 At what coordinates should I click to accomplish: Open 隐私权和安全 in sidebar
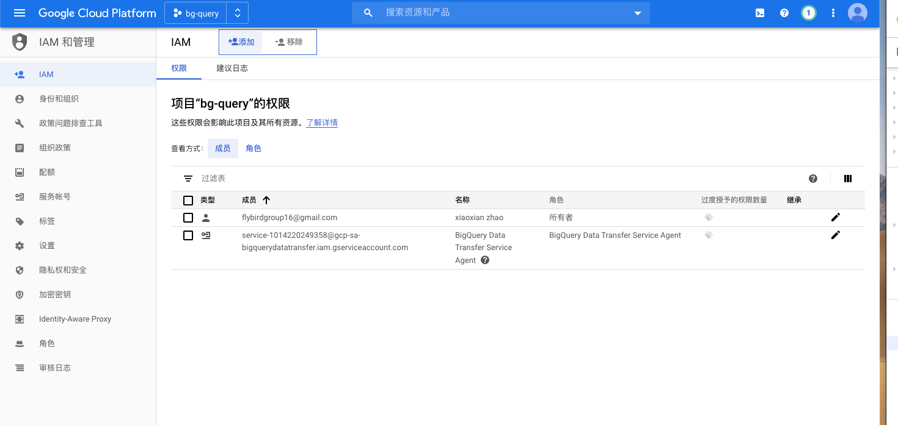click(x=78, y=270)
